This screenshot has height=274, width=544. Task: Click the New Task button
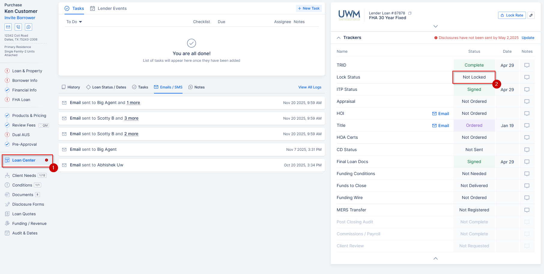(x=309, y=8)
